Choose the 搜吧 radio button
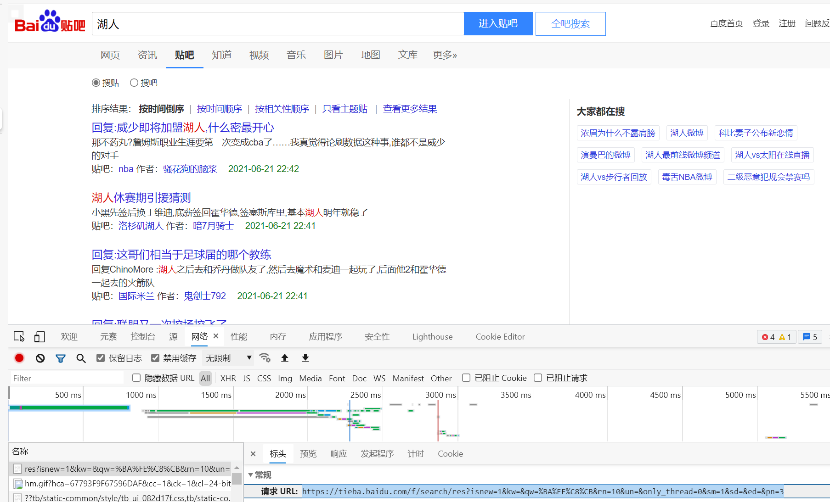 tap(134, 83)
